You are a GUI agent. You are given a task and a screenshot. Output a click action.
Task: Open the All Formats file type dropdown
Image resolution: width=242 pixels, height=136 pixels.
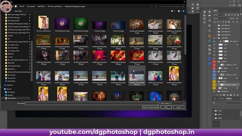click(x=172, y=103)
